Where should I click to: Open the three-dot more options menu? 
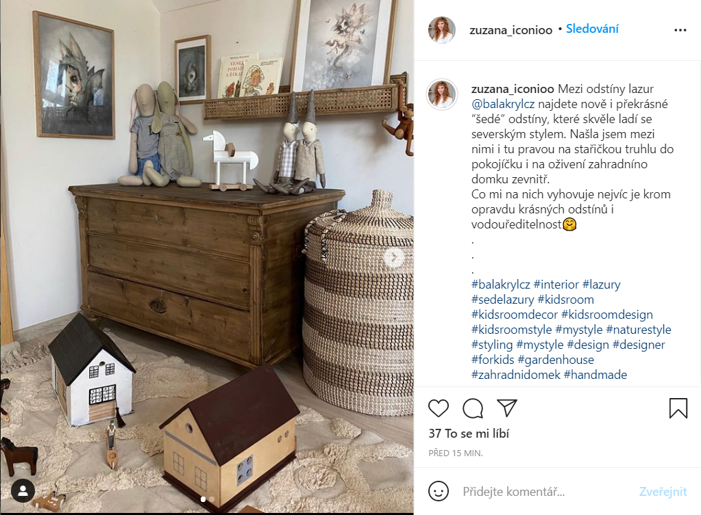pos(680,30)
